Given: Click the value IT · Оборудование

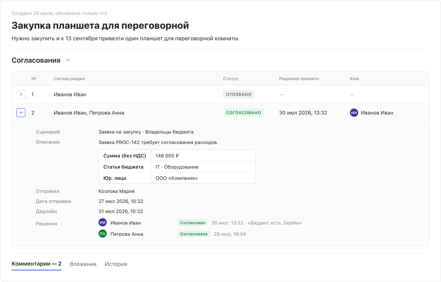Looking at the screenshot, I should (177, 167).
